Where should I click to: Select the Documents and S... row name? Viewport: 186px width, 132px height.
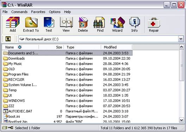[23, 53]
